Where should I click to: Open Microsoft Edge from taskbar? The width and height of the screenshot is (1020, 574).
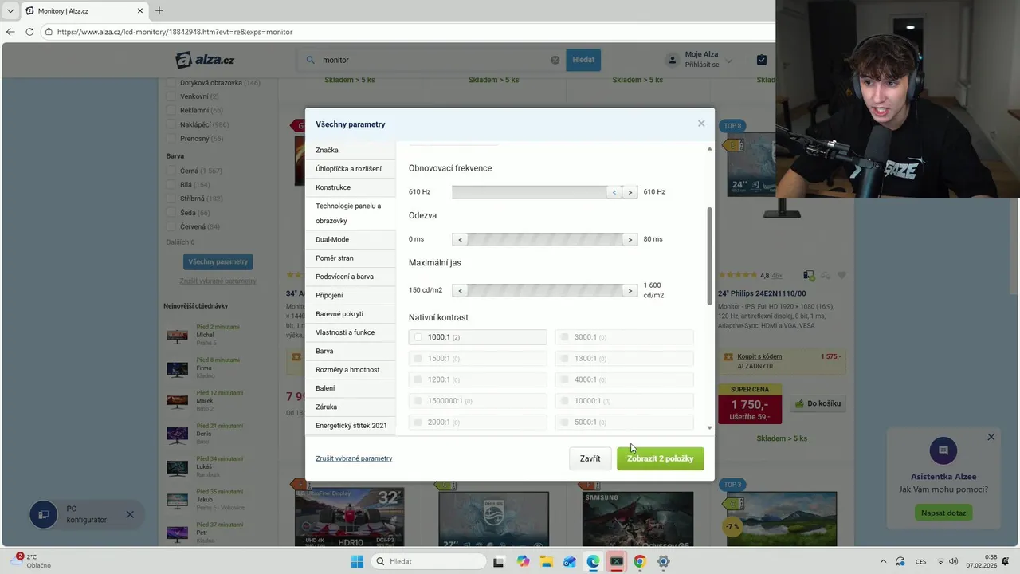point(593,561)
